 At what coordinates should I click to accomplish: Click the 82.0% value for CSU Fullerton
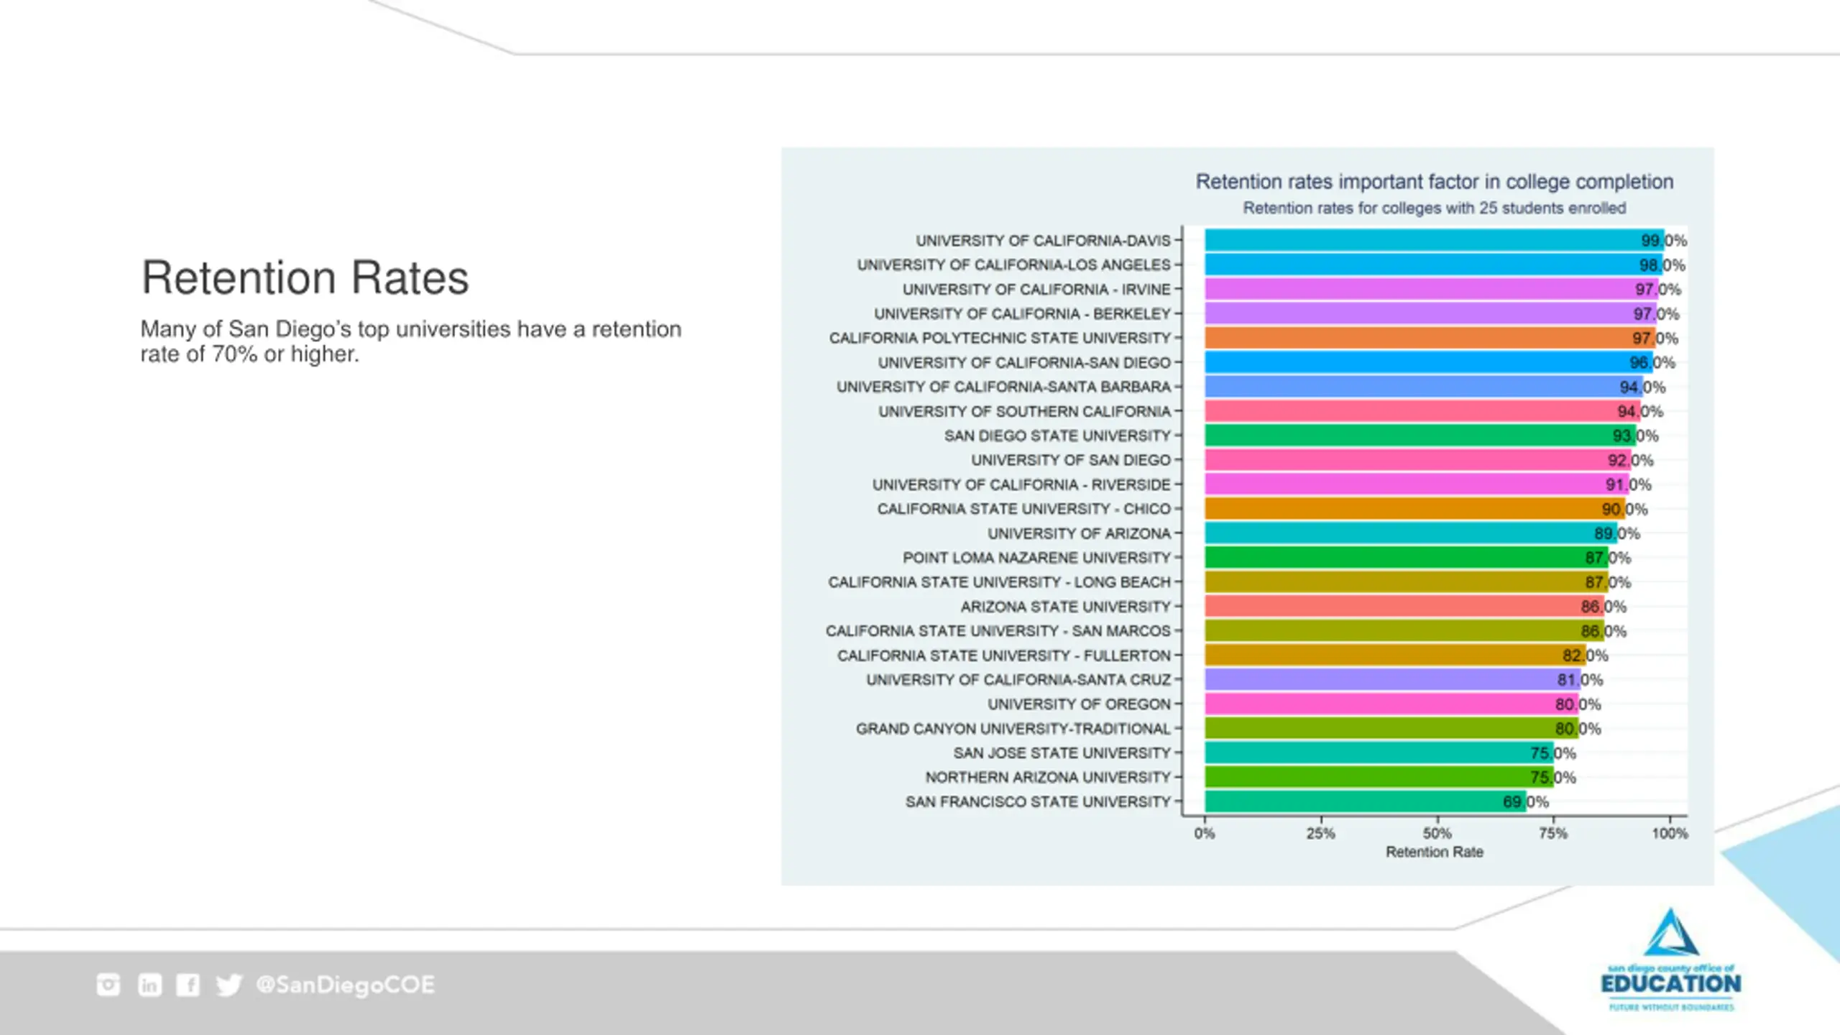pos(1585,655)
